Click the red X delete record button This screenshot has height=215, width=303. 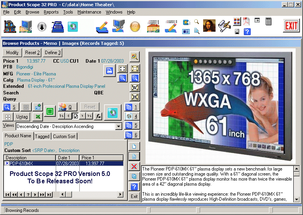[134, 166]
